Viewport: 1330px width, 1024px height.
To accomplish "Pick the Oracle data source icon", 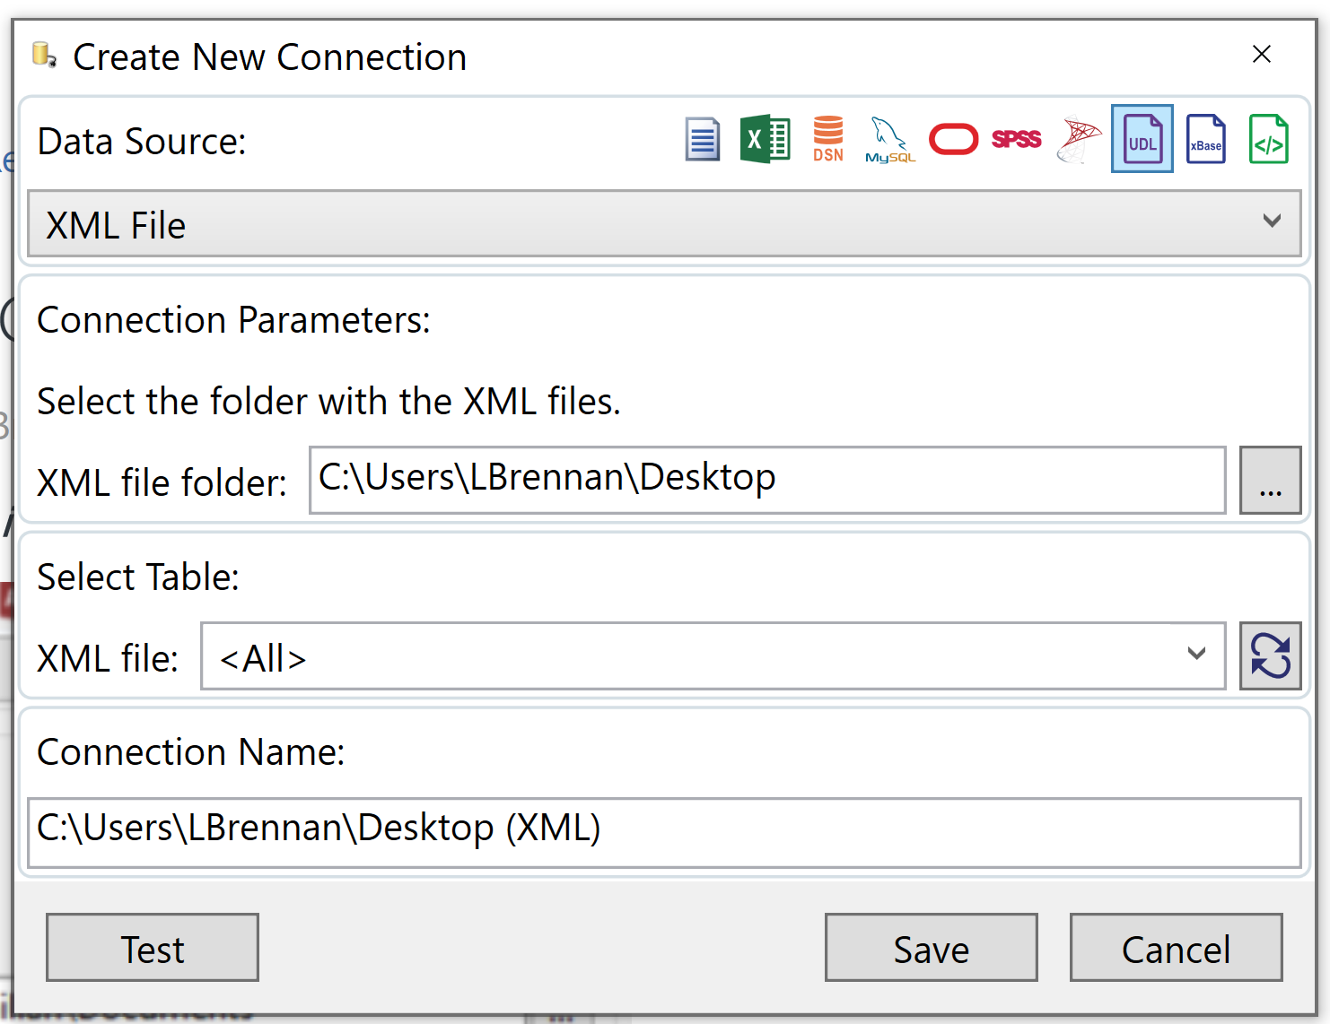I will (952, 139).
